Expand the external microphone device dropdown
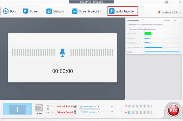This screenshot has height=121, width=183. [x=98, y=112]
